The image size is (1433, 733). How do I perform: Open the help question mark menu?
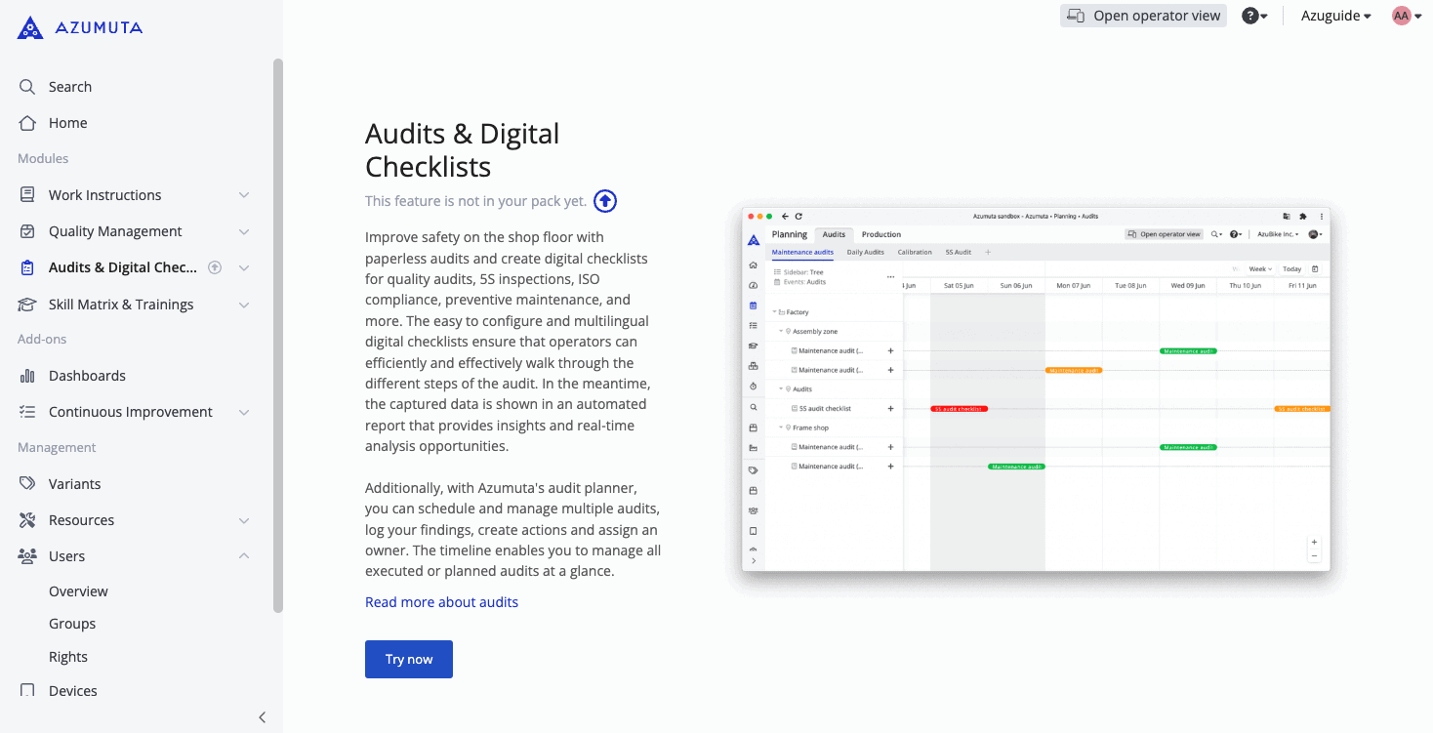tap(1253, 16)
